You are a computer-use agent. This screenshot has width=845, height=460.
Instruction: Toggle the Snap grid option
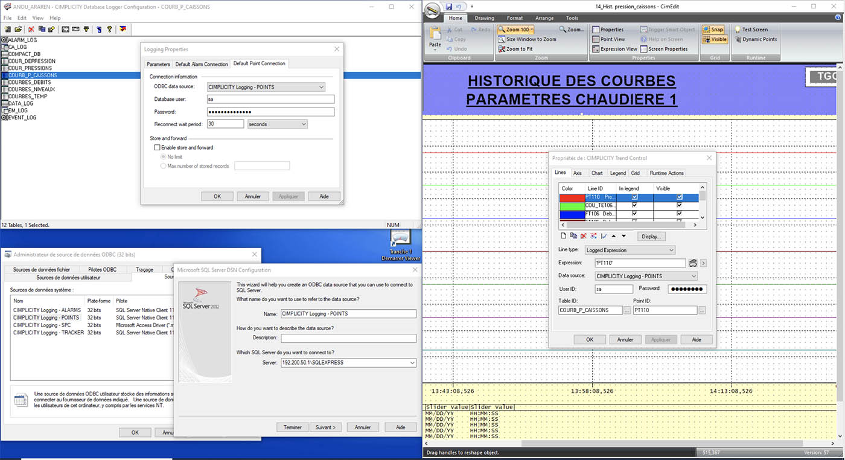[x=714, y=30]
